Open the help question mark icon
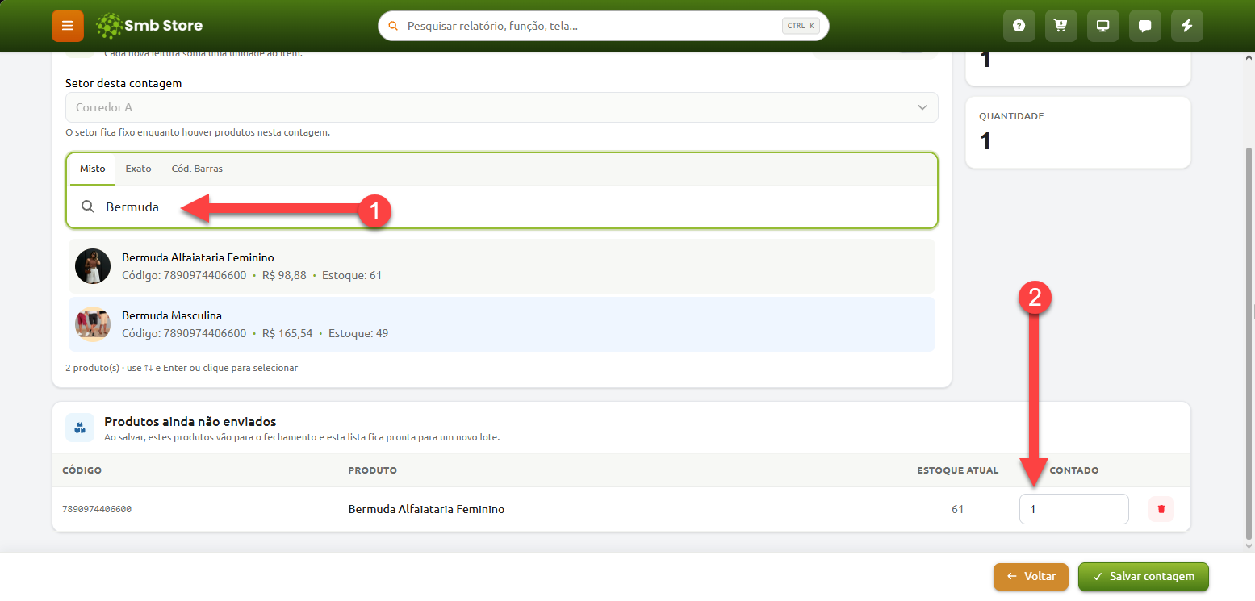Viewport: 1255px width, 601px height. pyautogui.click(x=1019, y=26)
